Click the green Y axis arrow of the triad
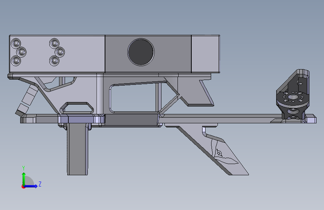The width and height of the screenshot is (324, 210). pyautogui.click(x=24, y=179)
